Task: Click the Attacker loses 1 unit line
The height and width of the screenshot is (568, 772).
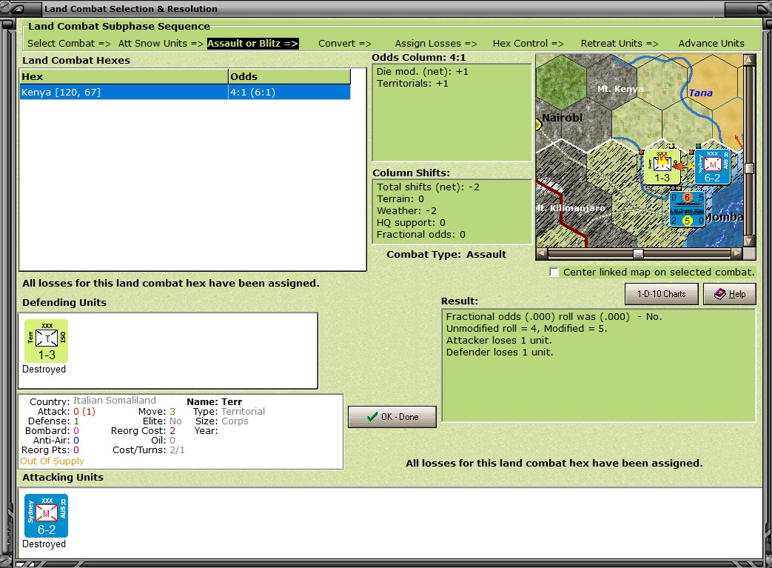Action: [x=499, y=341]
